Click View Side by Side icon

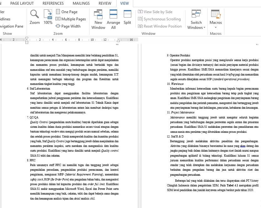coord(140,12)
